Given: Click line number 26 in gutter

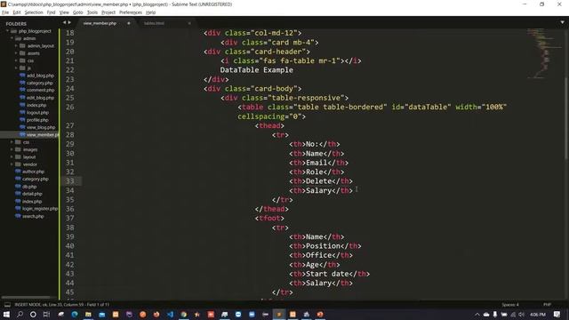Looking at the screenshot, I should [x=70, y=107].
